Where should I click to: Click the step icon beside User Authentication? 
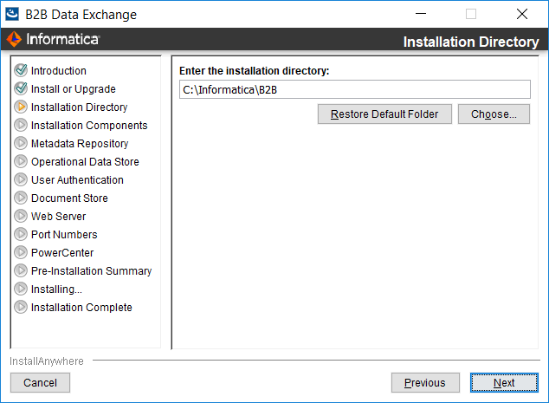(21, 179)
